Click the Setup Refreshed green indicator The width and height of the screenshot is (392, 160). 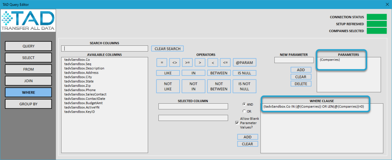377,24
